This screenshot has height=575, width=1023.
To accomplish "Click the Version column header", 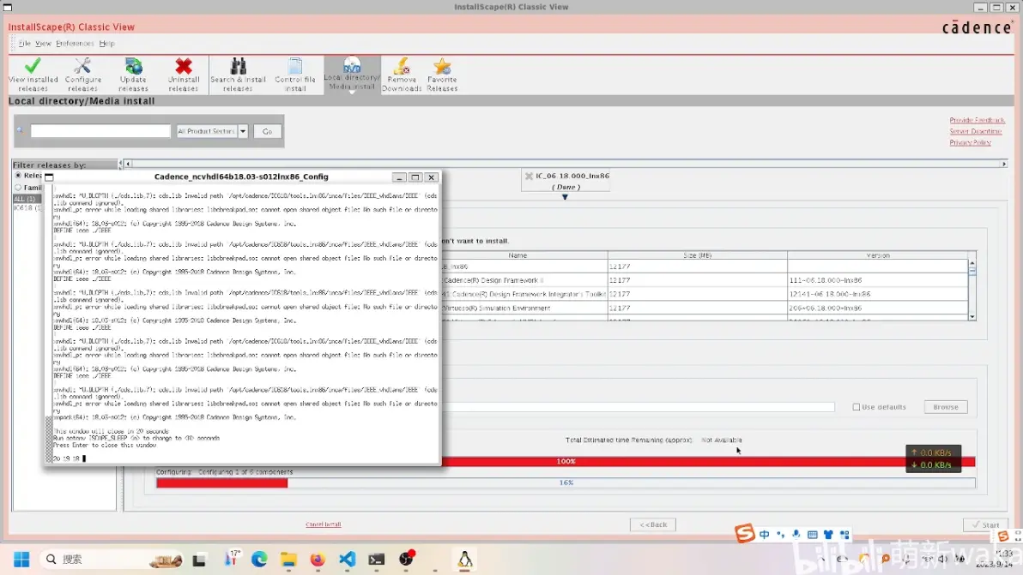I will 877,255.
